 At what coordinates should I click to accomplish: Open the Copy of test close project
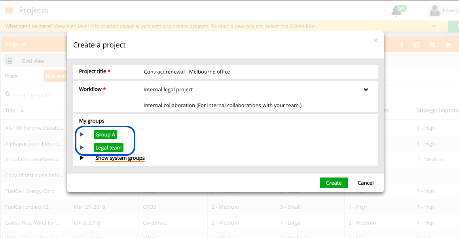[34, 175]
